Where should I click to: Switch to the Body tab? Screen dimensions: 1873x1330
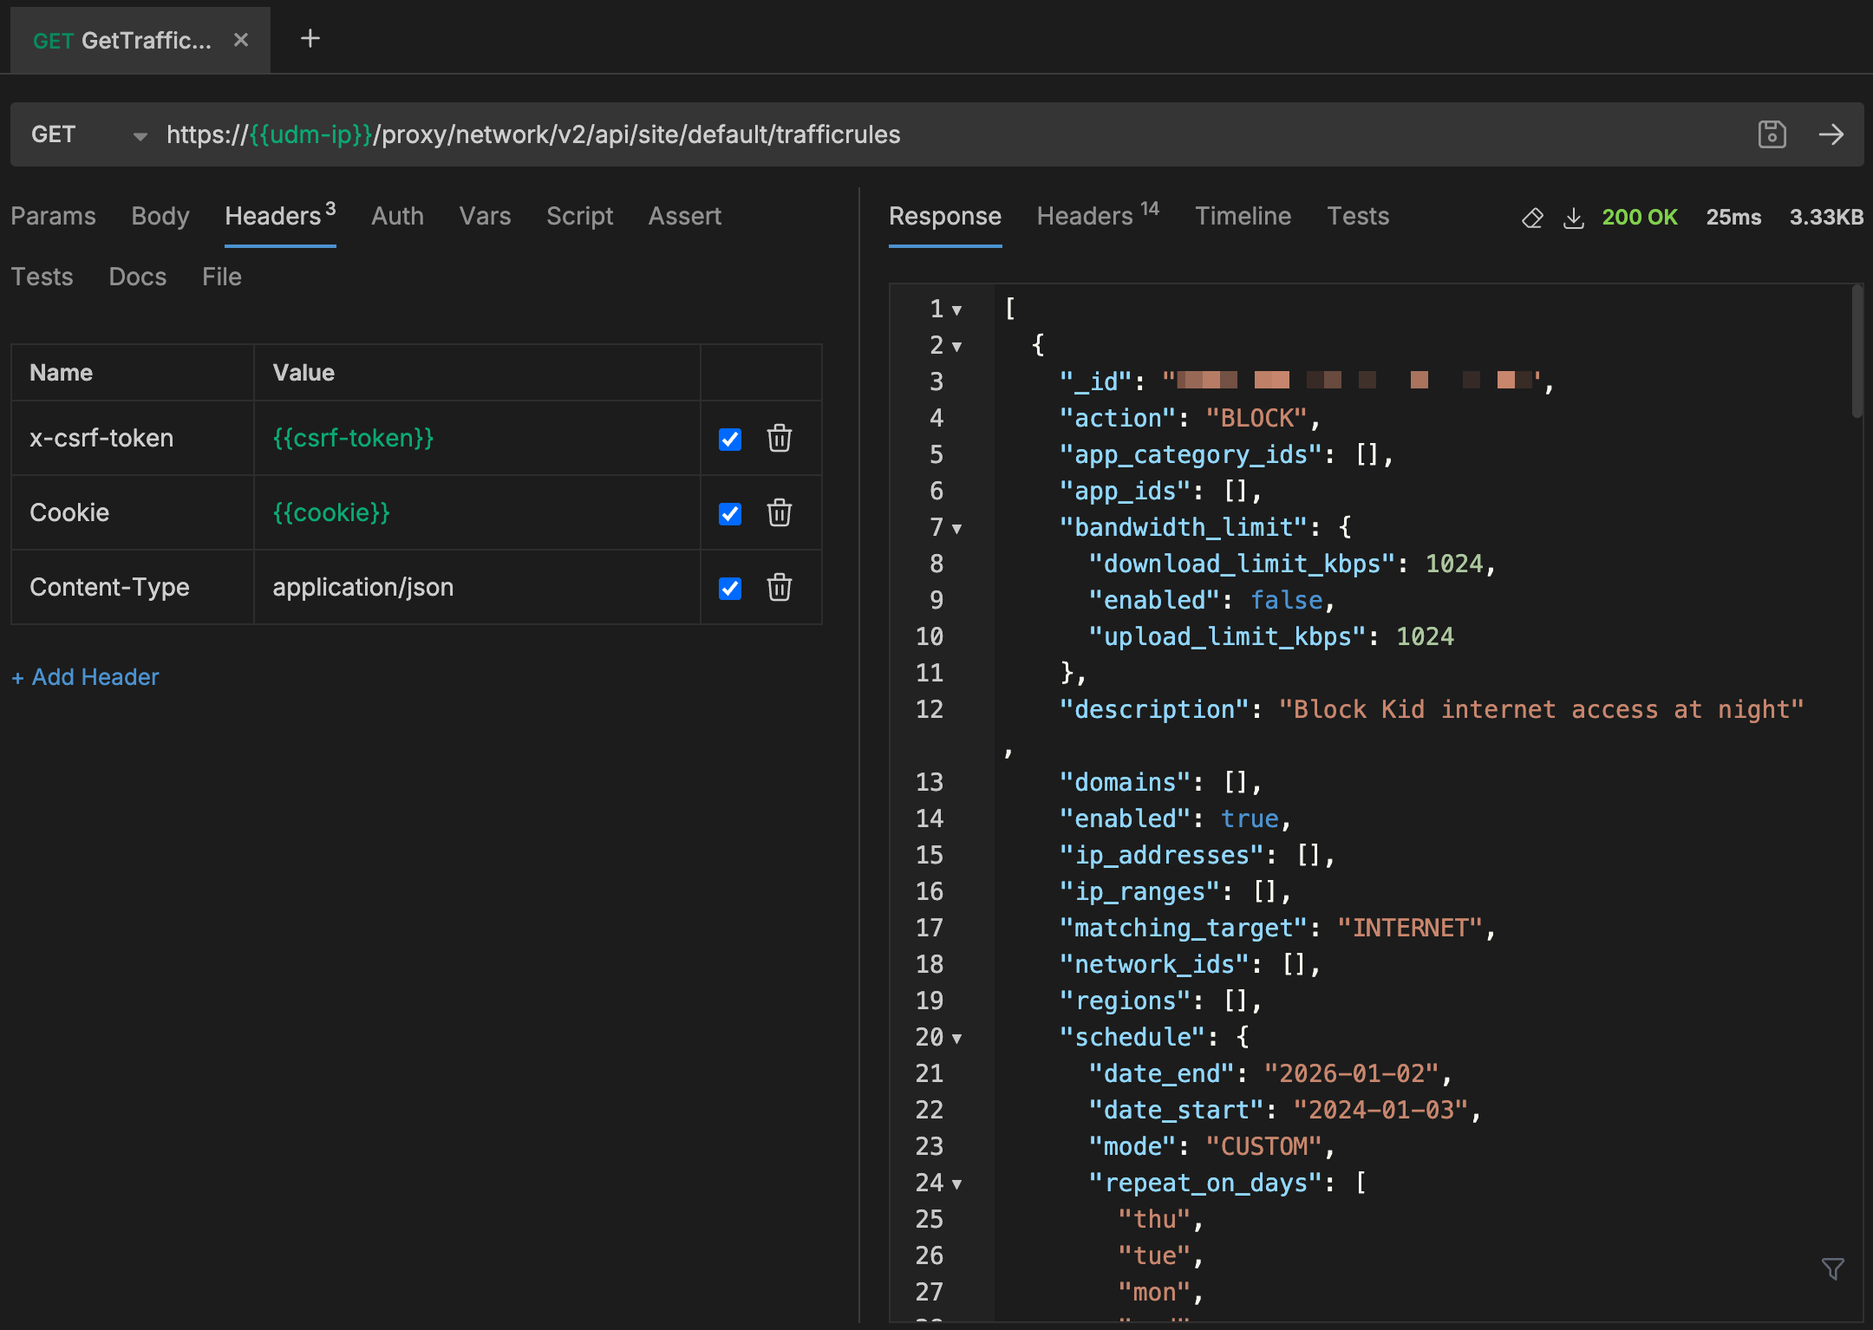(x=160, y=216)
